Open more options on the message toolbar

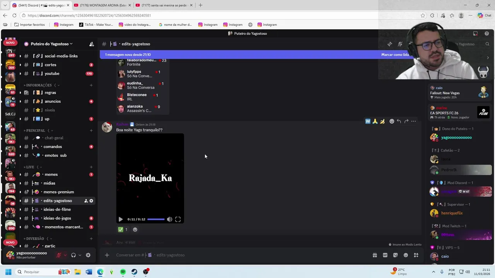pyautogui.click(x=413, y=121)
